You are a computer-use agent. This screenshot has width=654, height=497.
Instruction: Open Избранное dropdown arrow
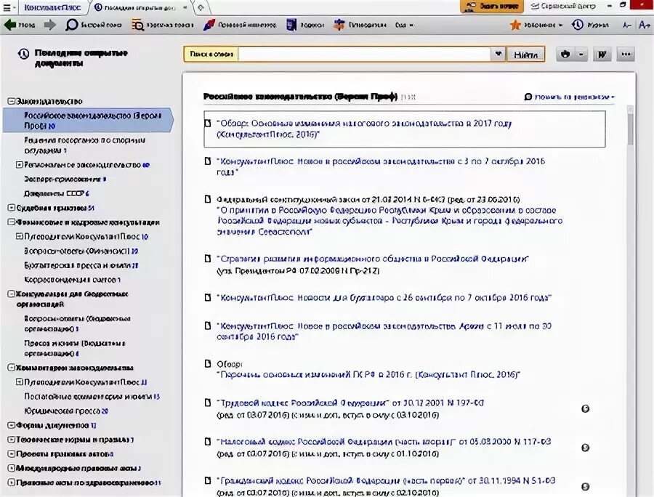tap(560, 25)
